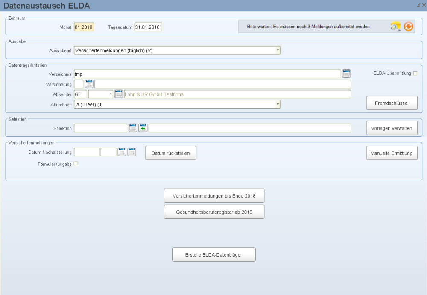The image size is (427, 295).
Task: Expand the Abrechnen dropdown
Action: [278, 104]
